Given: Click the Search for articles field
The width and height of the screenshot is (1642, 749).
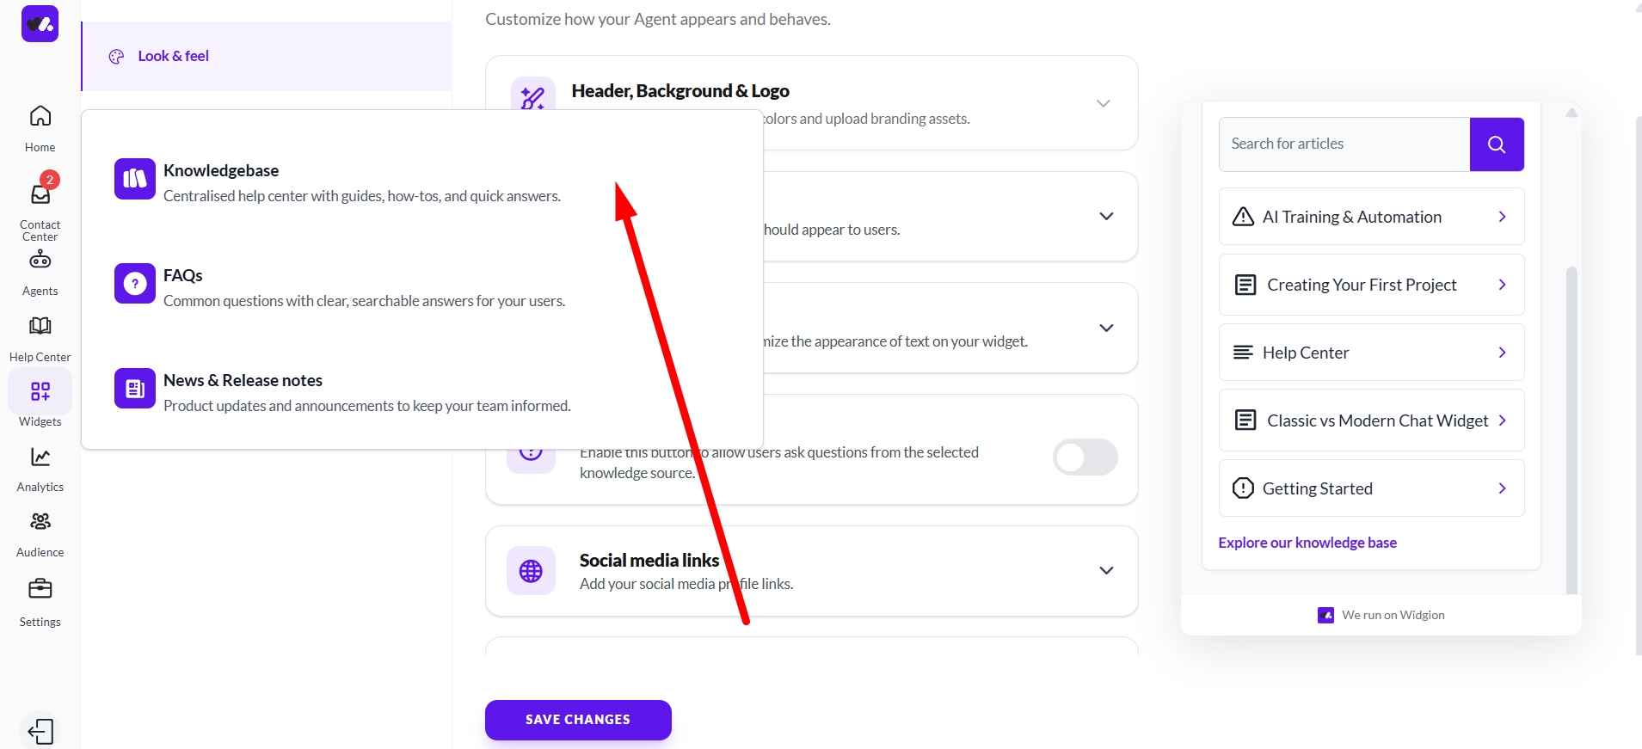Looking at the screenshot, I should pyautogui.click(x=1344, y=144).
